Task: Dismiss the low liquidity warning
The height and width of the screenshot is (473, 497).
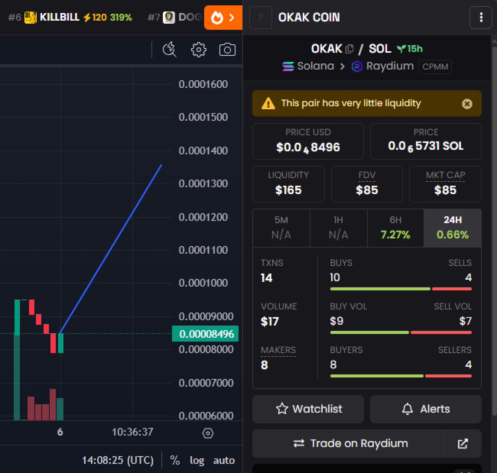Action: pos(467,103)
